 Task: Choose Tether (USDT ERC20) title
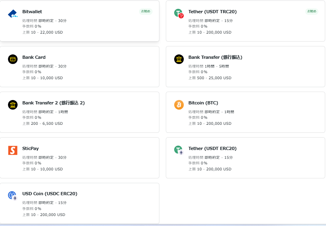pyautogui.click(x=213, y=148)
